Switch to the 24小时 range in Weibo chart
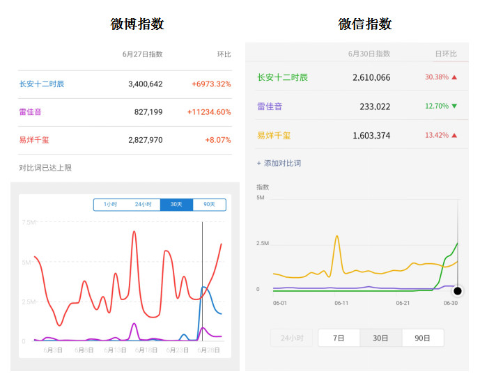 coord(144,204)
